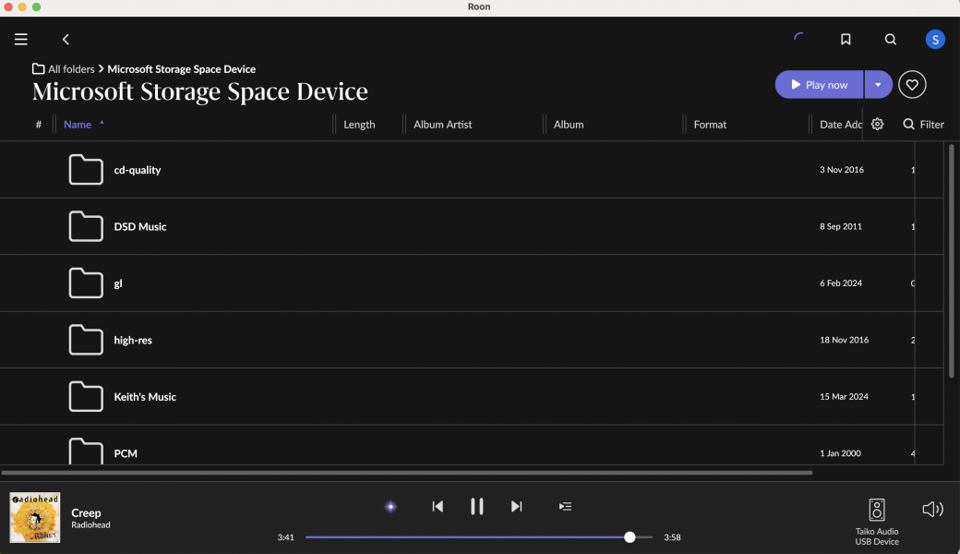
Task: Open the play queue icon
Action: click(x=565, y=506)
